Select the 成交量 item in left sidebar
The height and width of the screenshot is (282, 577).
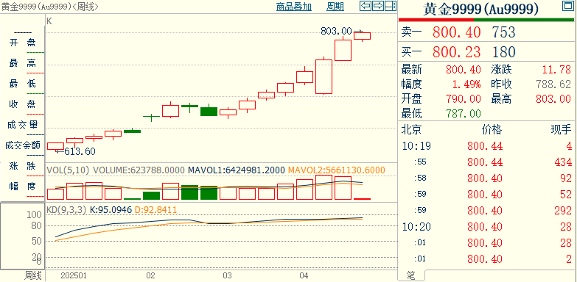pyautogui.click(x=22, y=125)
